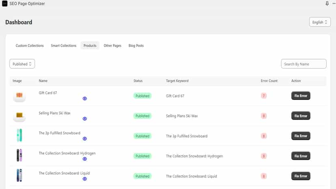Click the Target Keyword column header

177,81
